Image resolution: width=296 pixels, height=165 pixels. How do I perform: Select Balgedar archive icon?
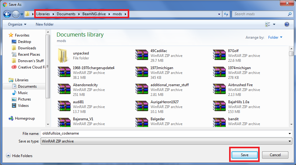pyautogui.click(x=142, y=122)
